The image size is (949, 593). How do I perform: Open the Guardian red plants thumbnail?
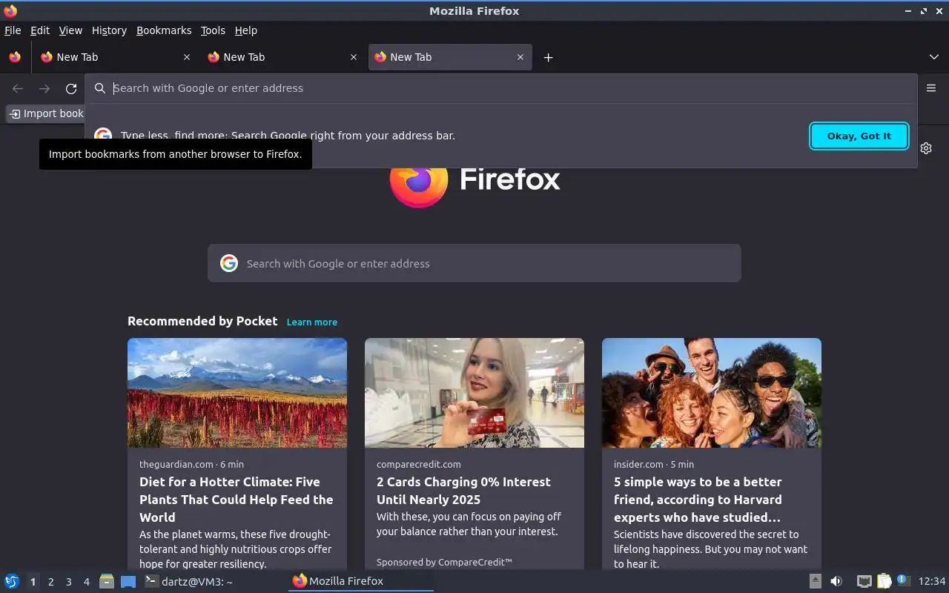pyautogui.click(x=237, y=393)
